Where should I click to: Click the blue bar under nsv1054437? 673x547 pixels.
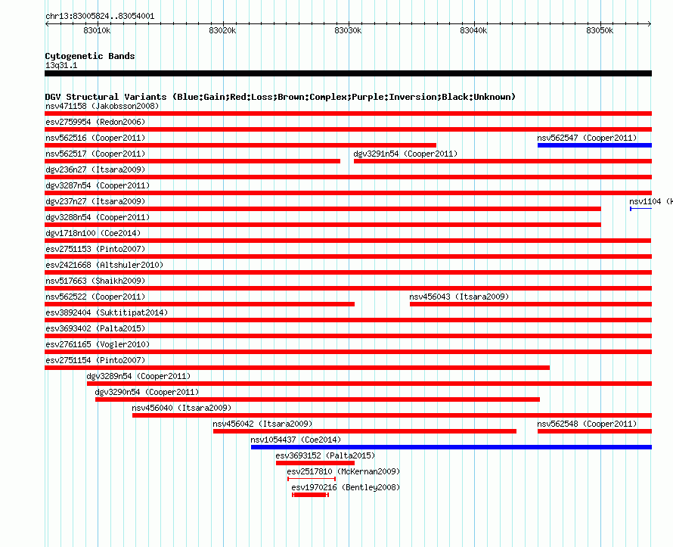coord(451,447)
